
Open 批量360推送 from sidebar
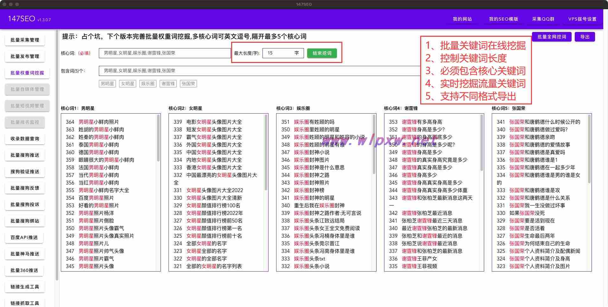pyautogui.click(x=24, y=270)
